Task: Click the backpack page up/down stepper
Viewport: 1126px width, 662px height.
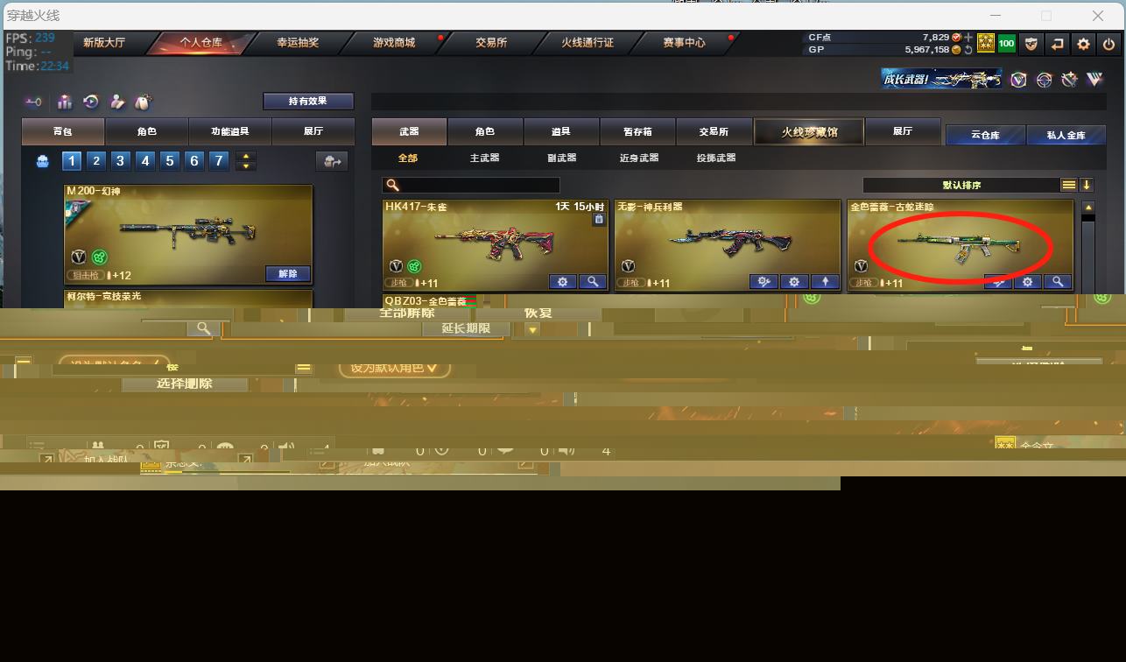Action: click(x=246, y=161)
